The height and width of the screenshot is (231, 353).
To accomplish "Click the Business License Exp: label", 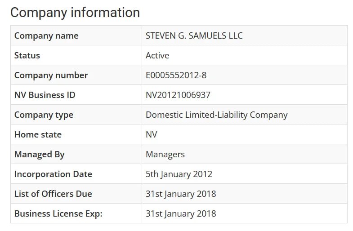I will (x=58, y=213).
